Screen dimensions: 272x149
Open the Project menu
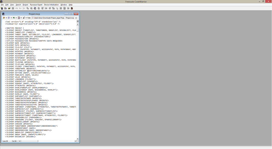coord(25,5)
